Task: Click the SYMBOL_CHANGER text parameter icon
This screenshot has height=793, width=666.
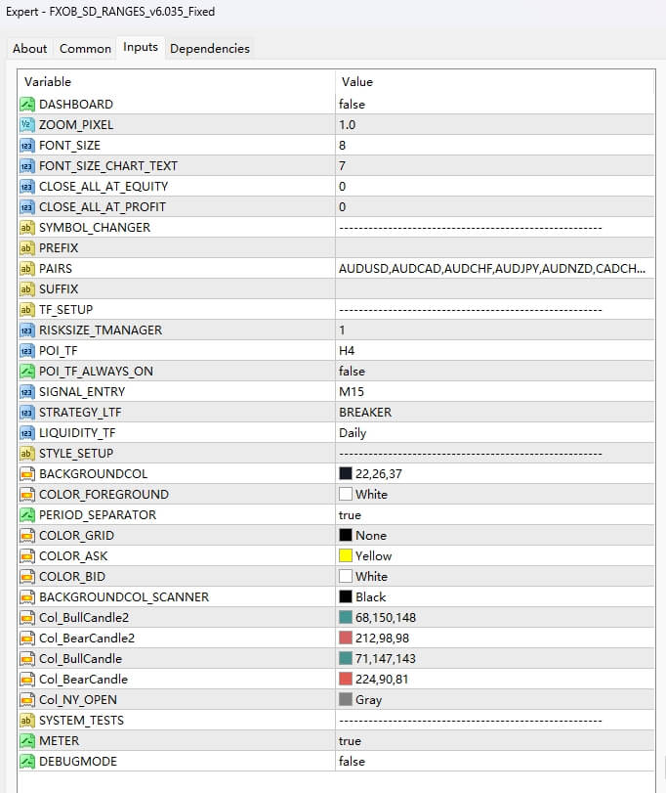Action: pyautogui.click(x=25, y=227)
